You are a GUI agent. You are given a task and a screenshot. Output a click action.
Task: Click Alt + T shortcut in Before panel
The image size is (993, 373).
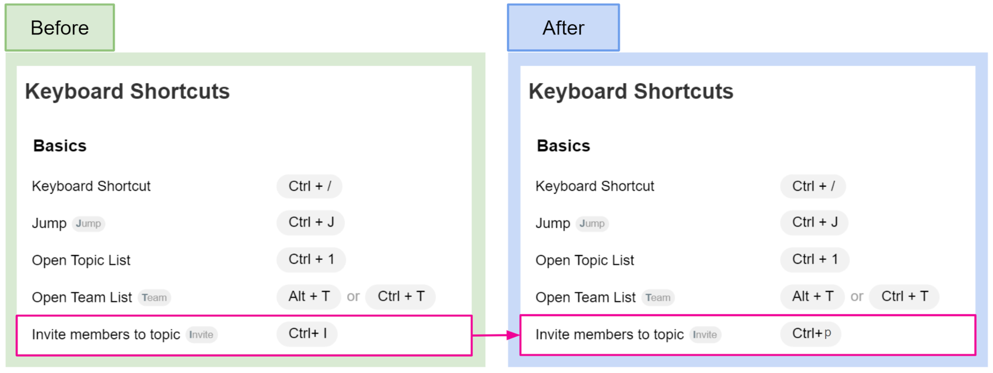(x=309, y=297)
